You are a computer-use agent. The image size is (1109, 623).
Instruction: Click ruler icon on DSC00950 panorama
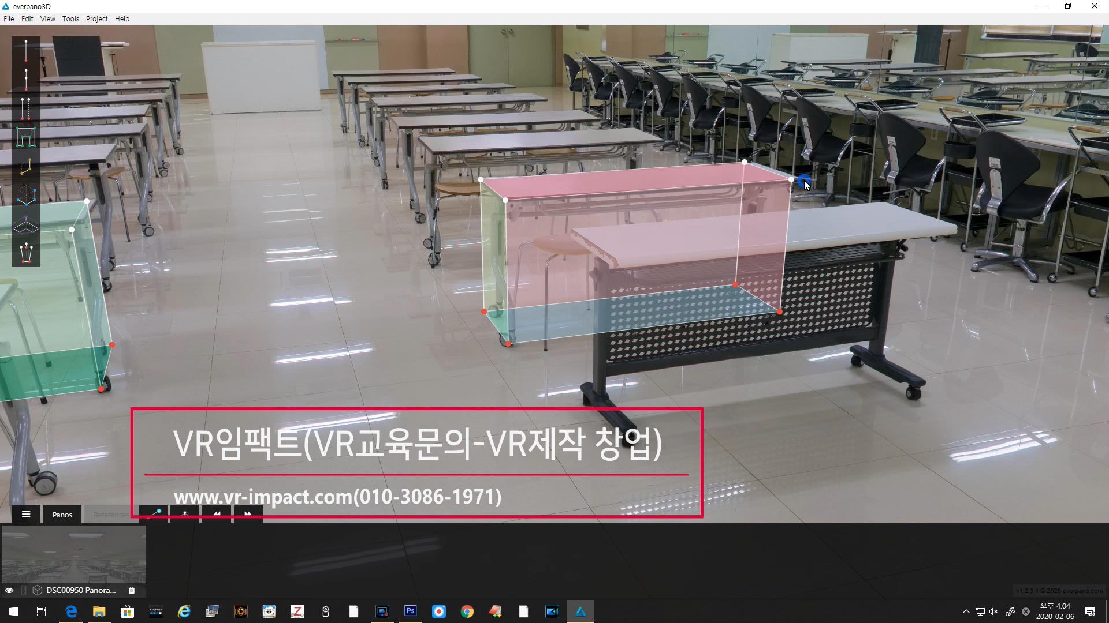pos(24,590)
